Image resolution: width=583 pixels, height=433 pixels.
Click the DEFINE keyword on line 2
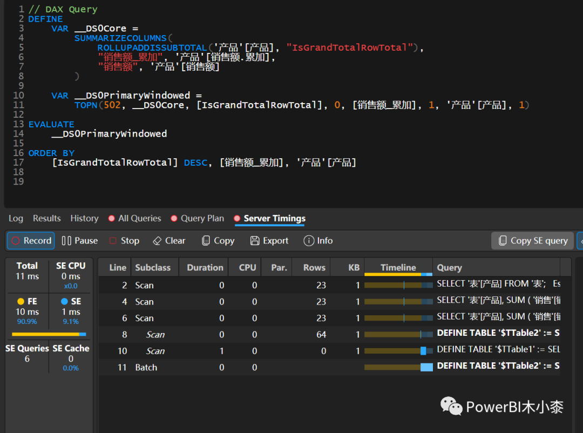[x=45, y=19]
